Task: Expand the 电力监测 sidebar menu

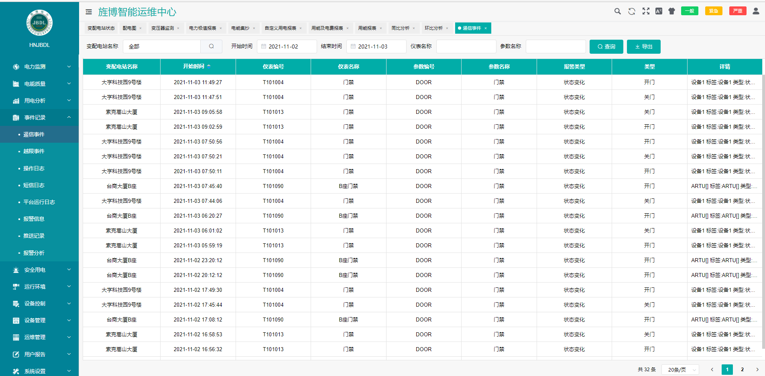Action: point(39,67)
